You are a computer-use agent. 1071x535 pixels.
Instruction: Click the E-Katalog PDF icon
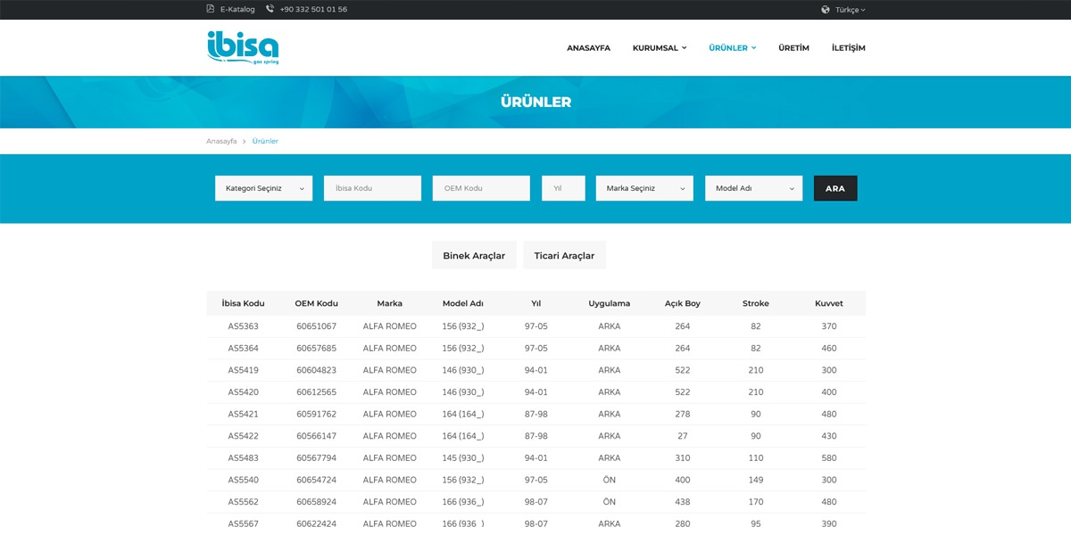[x=211, y=9]
